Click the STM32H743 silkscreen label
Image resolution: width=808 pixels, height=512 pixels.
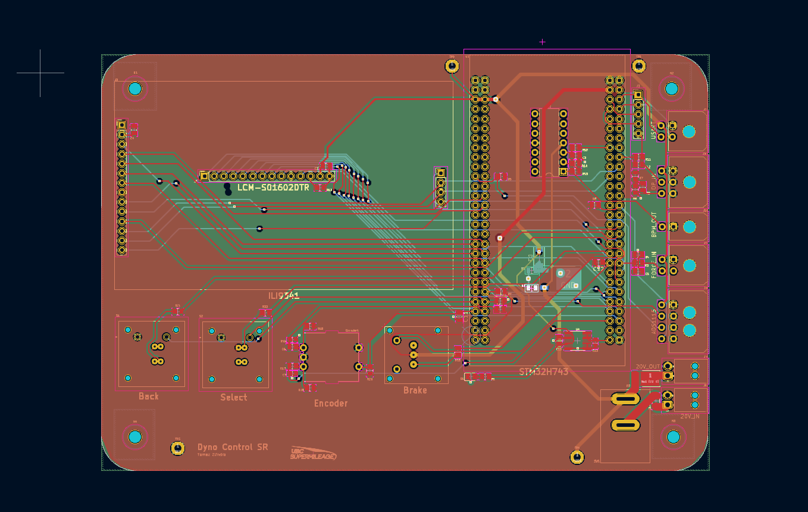tap(543, 371)
